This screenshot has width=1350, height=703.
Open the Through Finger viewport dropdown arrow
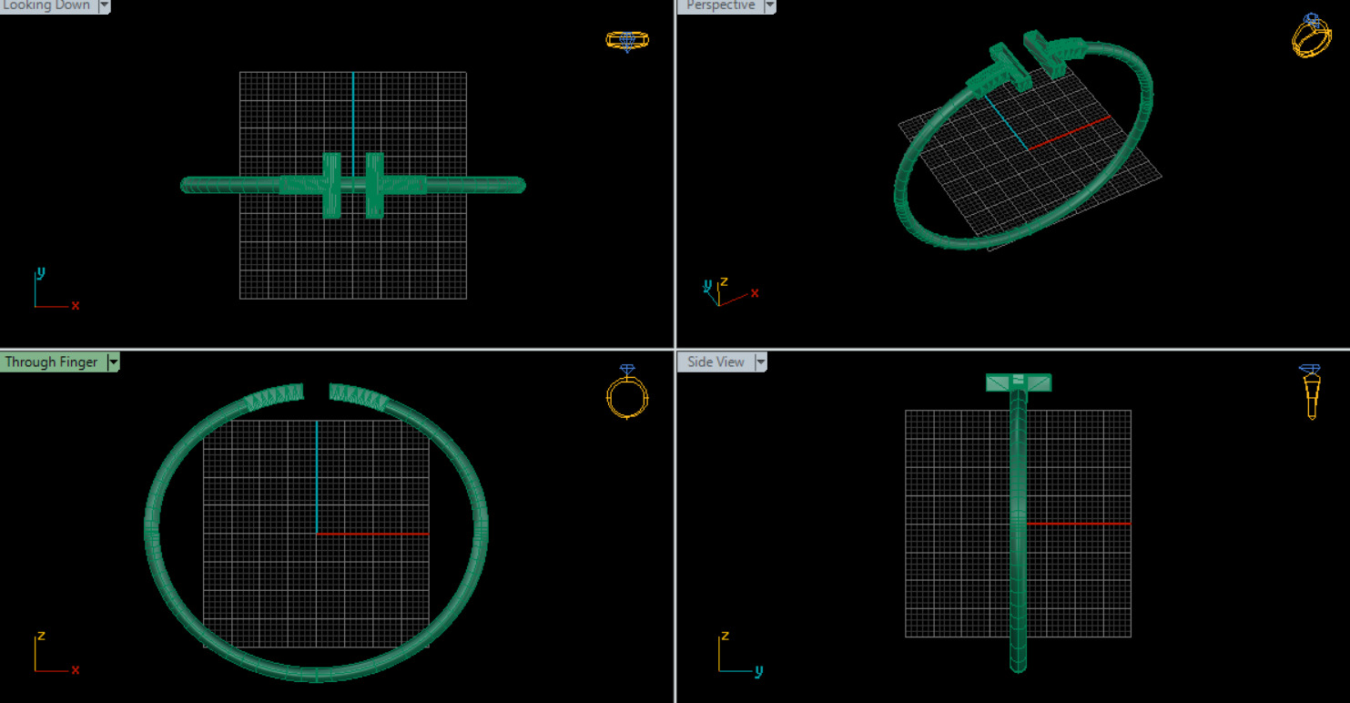[x=113, y=362]
